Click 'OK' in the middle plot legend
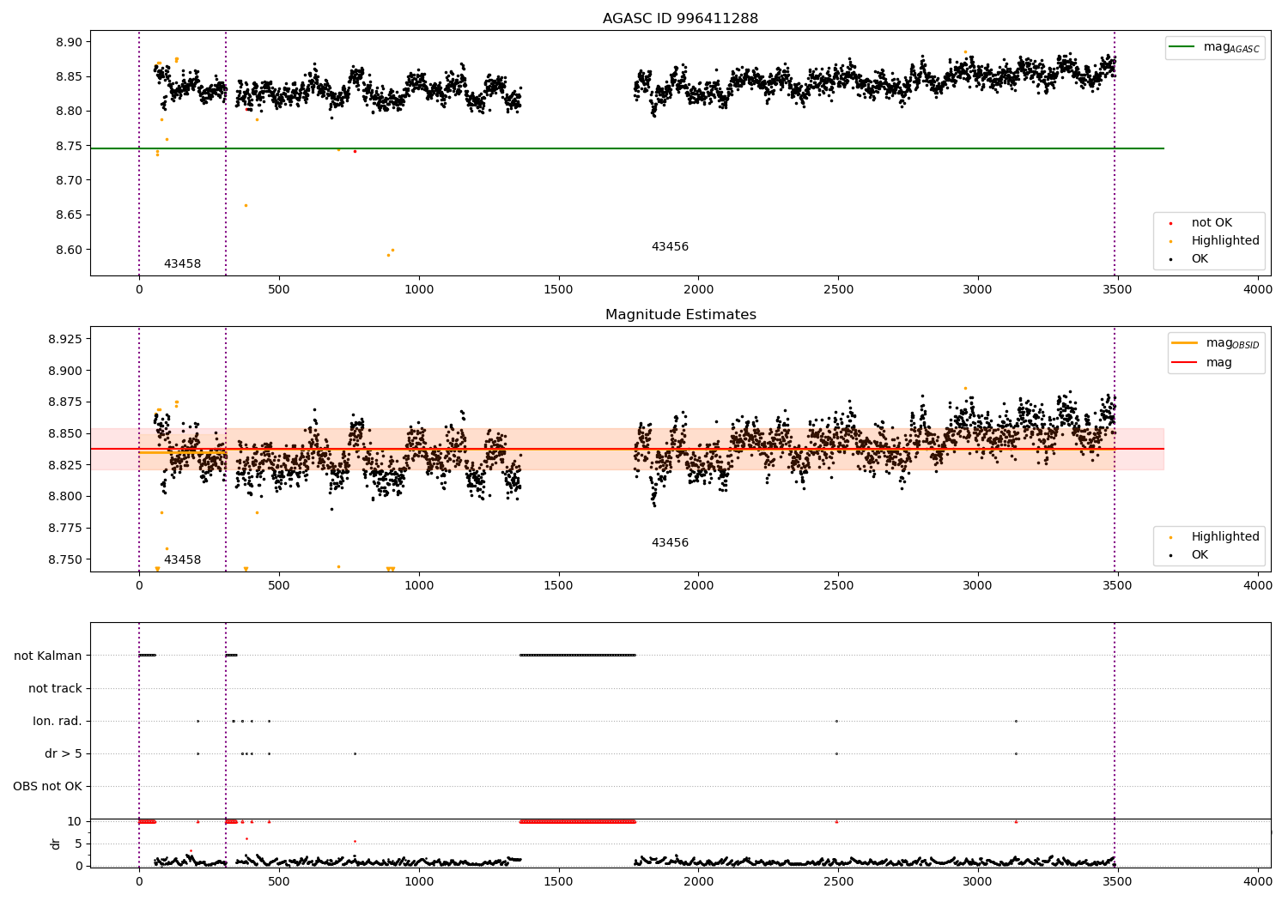The width and height of the screenshot is (1288, 901). click(1199, 555)
